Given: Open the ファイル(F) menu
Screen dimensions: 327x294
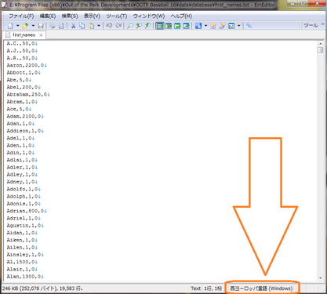Looking at the screenshot, I should 21,16.
